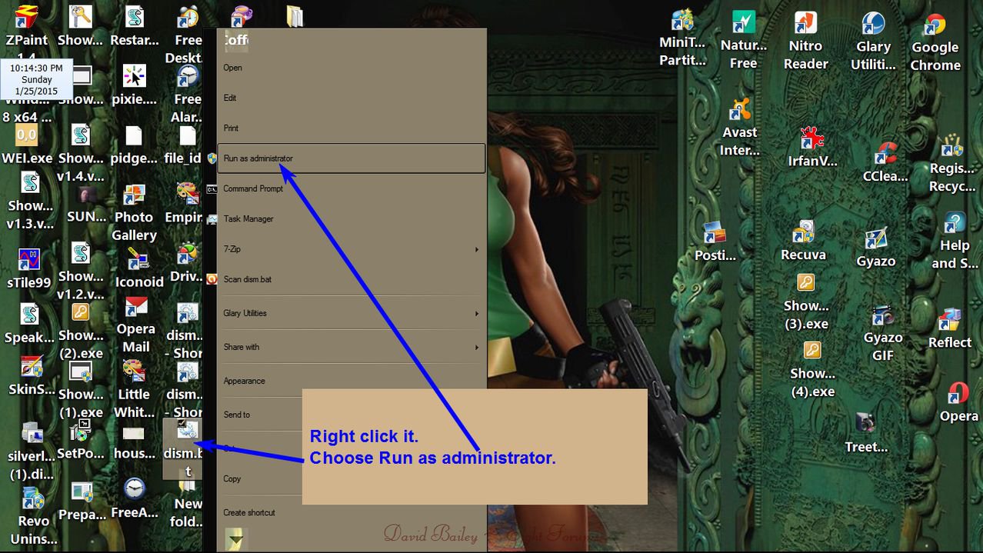The height and width of the screenshot is (553, 983).
Task: Select the Opera browser desktop icon
Action: tap(958, 395)
